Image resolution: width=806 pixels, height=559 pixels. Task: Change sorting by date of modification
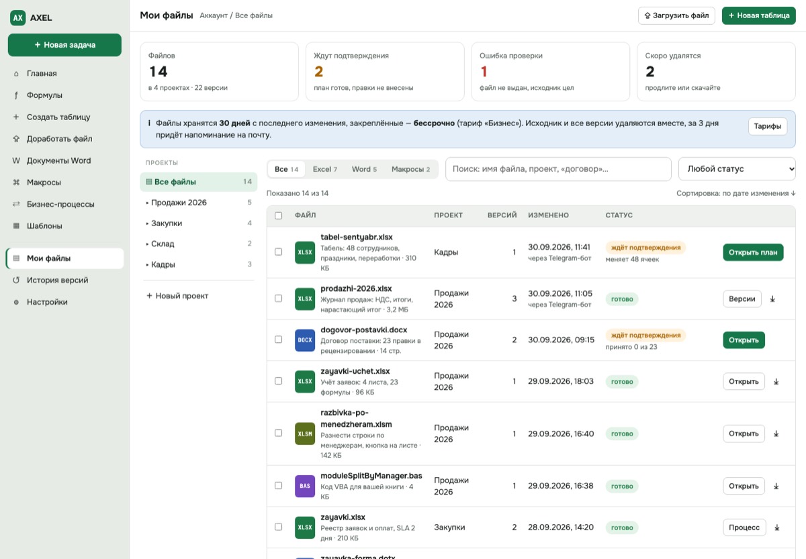tap(736, 193)
